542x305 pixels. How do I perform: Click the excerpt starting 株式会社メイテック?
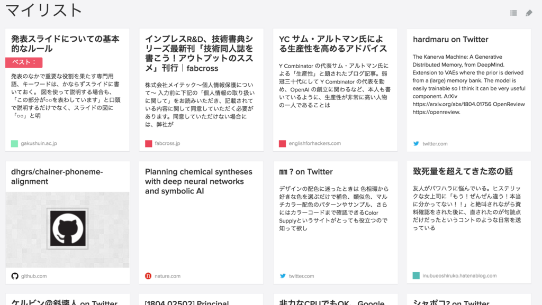[x=200, y=105]
